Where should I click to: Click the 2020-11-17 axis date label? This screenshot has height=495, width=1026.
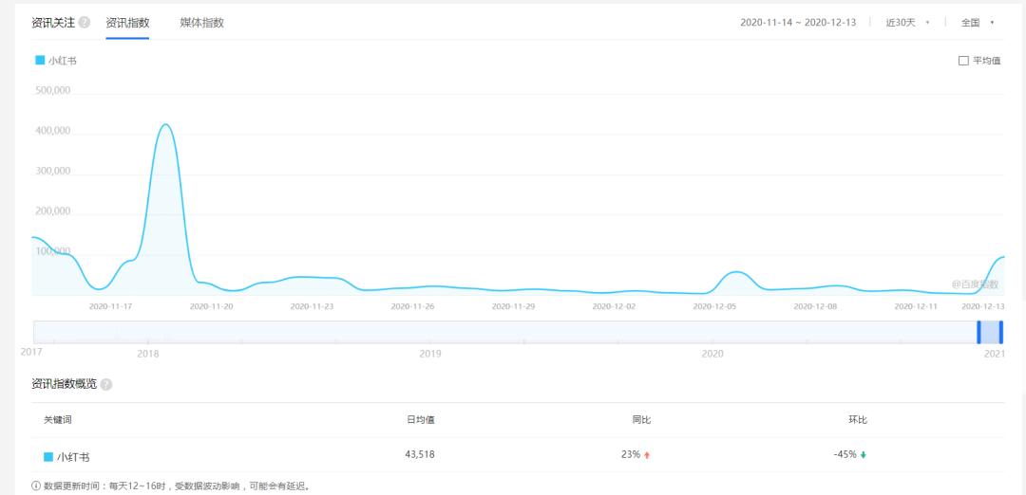pyautogui.click(x=110, y=305)
